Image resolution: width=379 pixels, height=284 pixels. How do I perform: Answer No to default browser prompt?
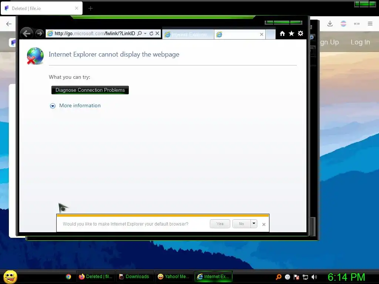241,224
